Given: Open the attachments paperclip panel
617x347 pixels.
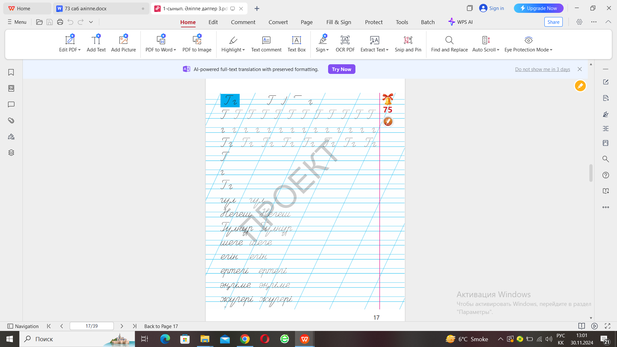Looking at the screenshot, I should coord(11,120).
